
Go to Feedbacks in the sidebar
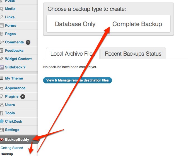pos(14,50)
